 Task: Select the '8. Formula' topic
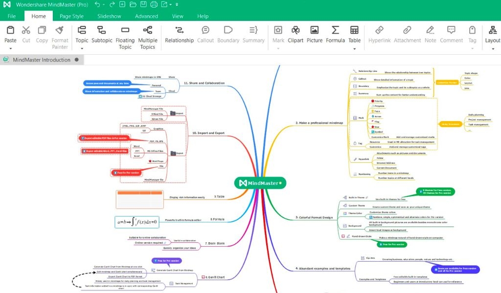point(217,219)
